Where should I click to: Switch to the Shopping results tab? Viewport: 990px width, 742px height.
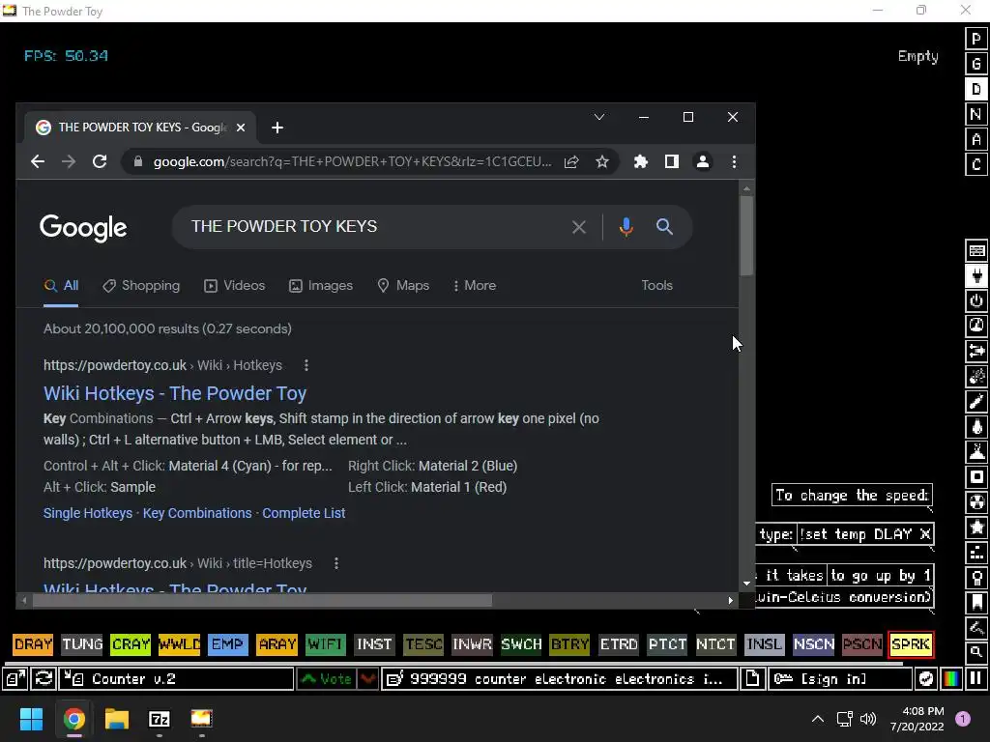tap(141, 286)
